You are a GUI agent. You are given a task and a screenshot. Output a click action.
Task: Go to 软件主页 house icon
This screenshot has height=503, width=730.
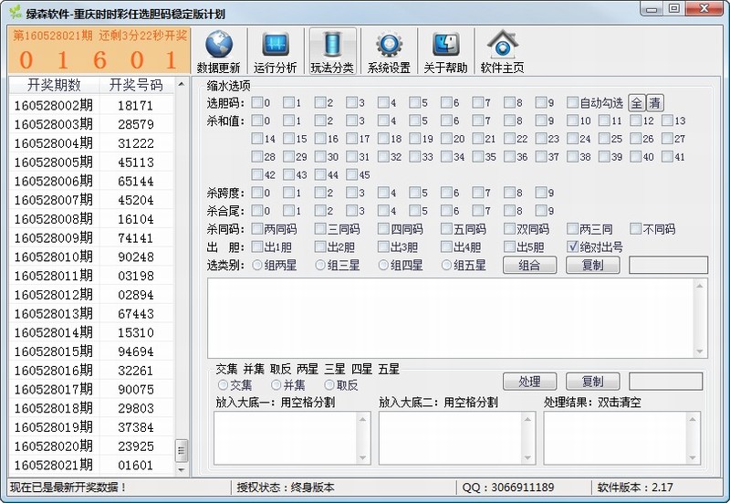[x=502, y=45]
